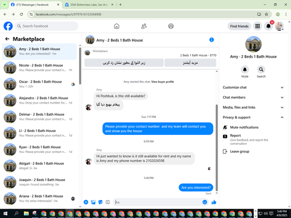
Task: Open a new browser tab
Action: (120, 5)
